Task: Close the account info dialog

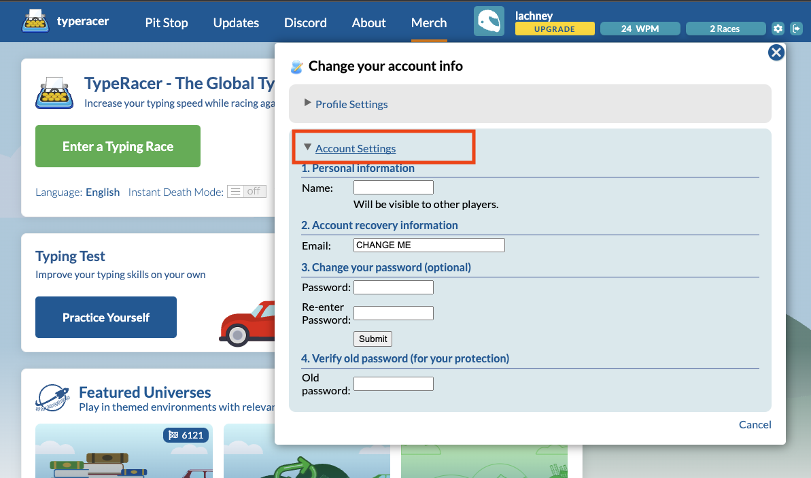Action: coord(776,53)
